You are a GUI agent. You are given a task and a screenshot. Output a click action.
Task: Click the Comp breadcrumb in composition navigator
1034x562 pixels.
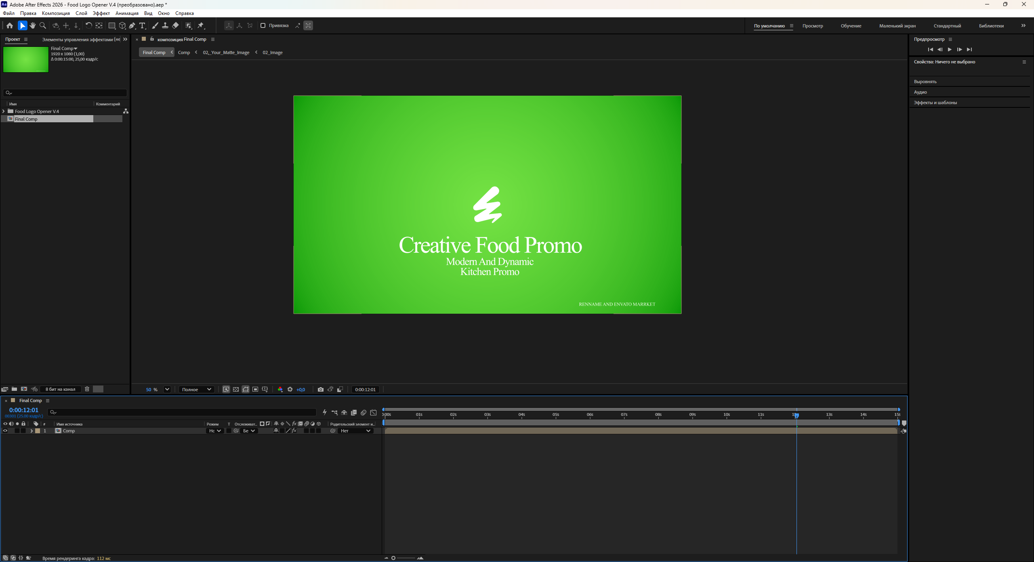pos(184,52)
